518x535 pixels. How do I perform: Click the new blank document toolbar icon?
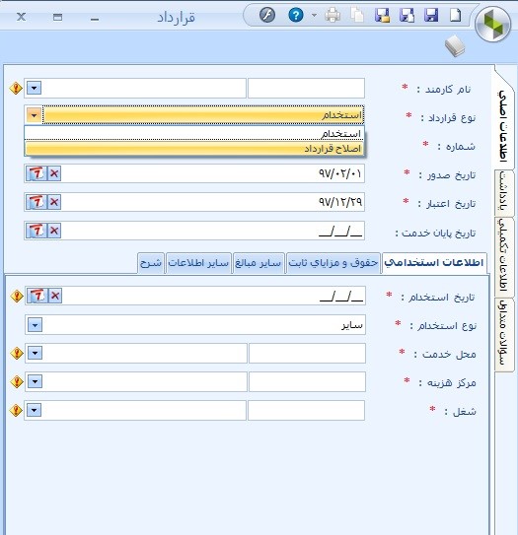coord(455,16)
